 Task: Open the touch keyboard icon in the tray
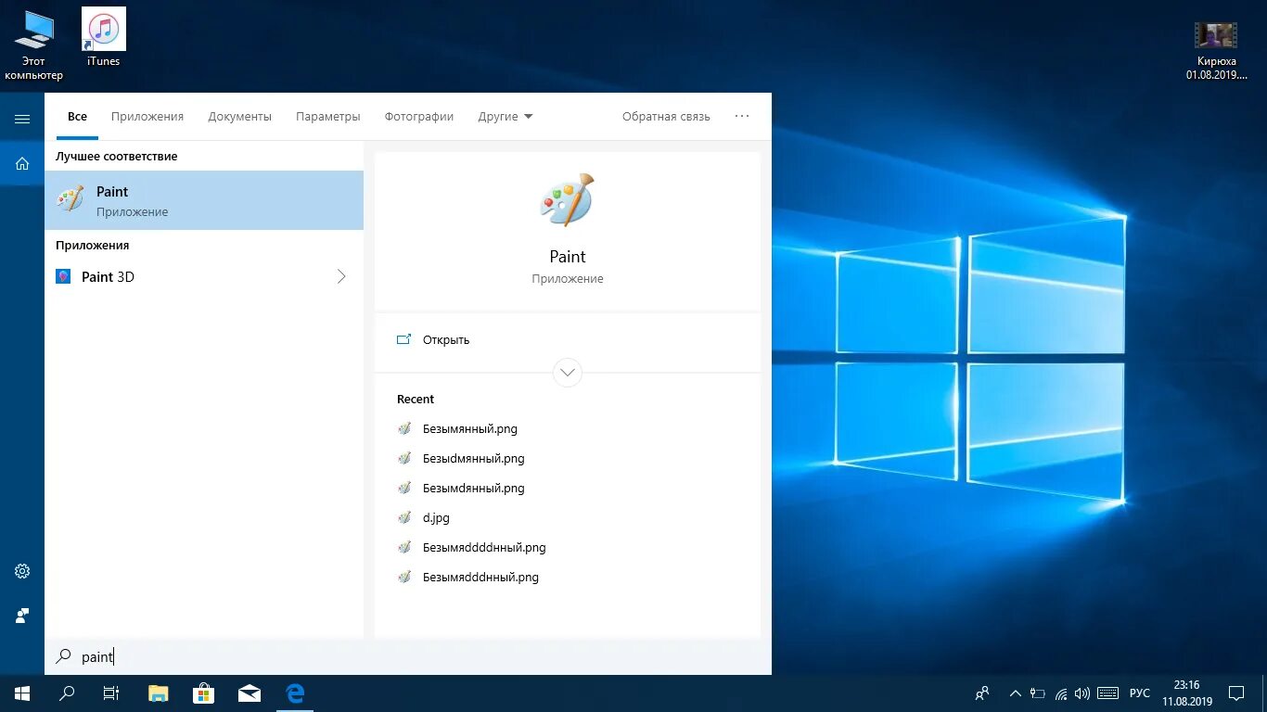click(1107, 693)
